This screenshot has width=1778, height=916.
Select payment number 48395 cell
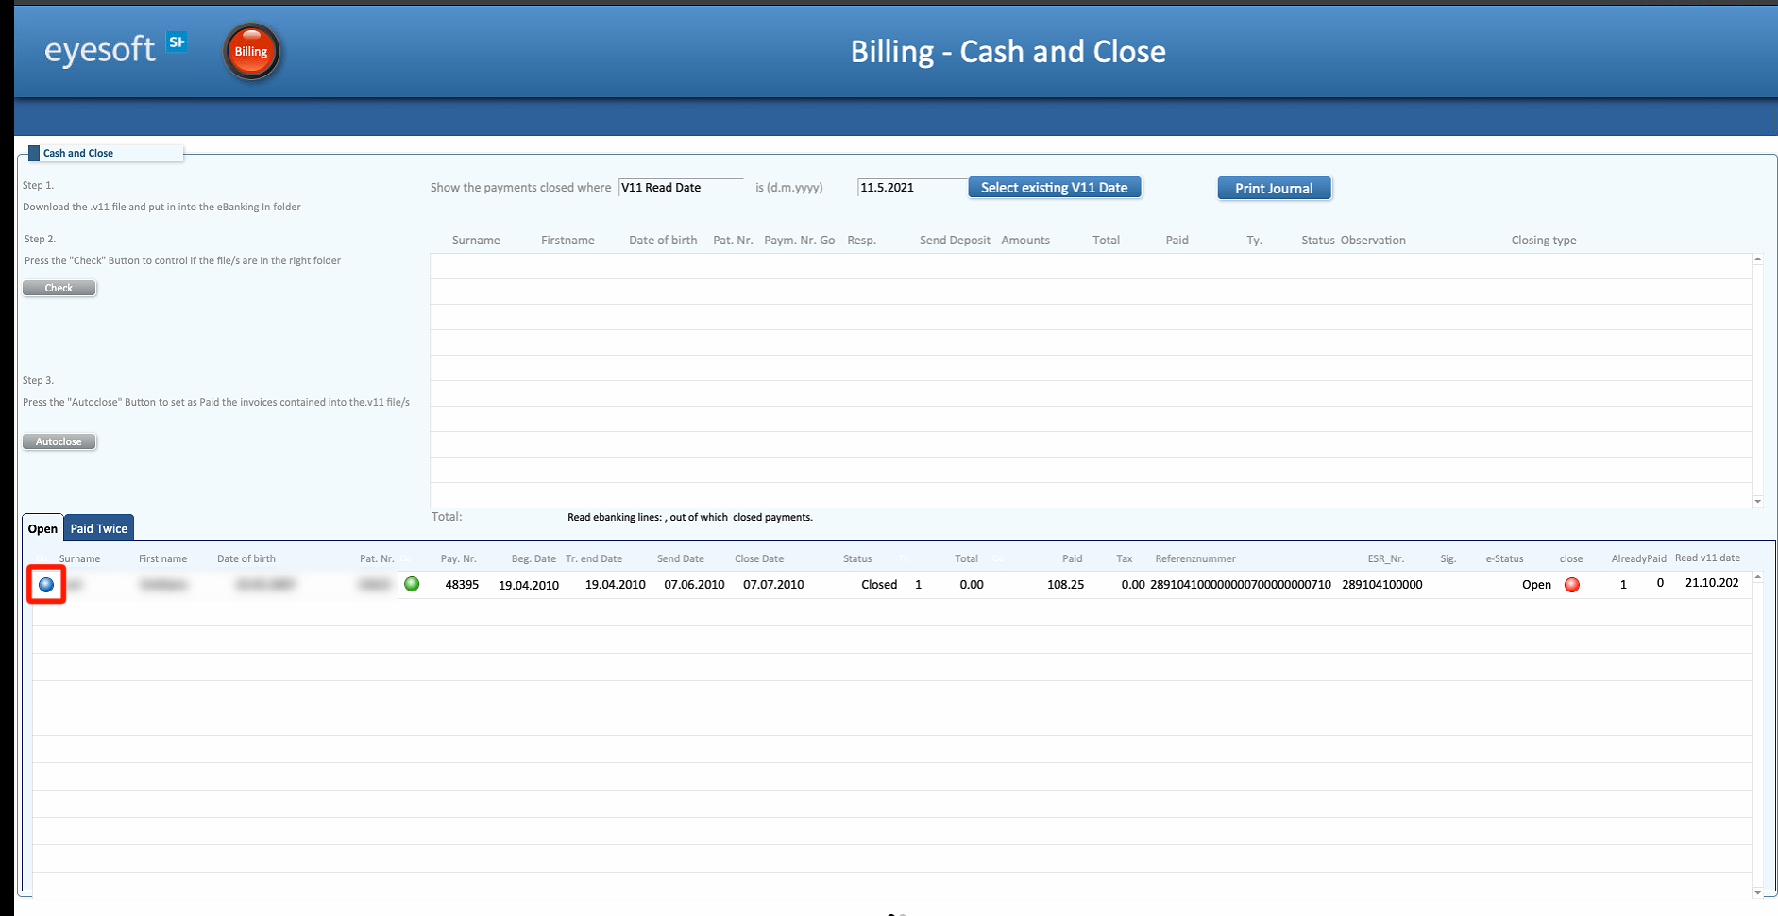pos(462,584)
